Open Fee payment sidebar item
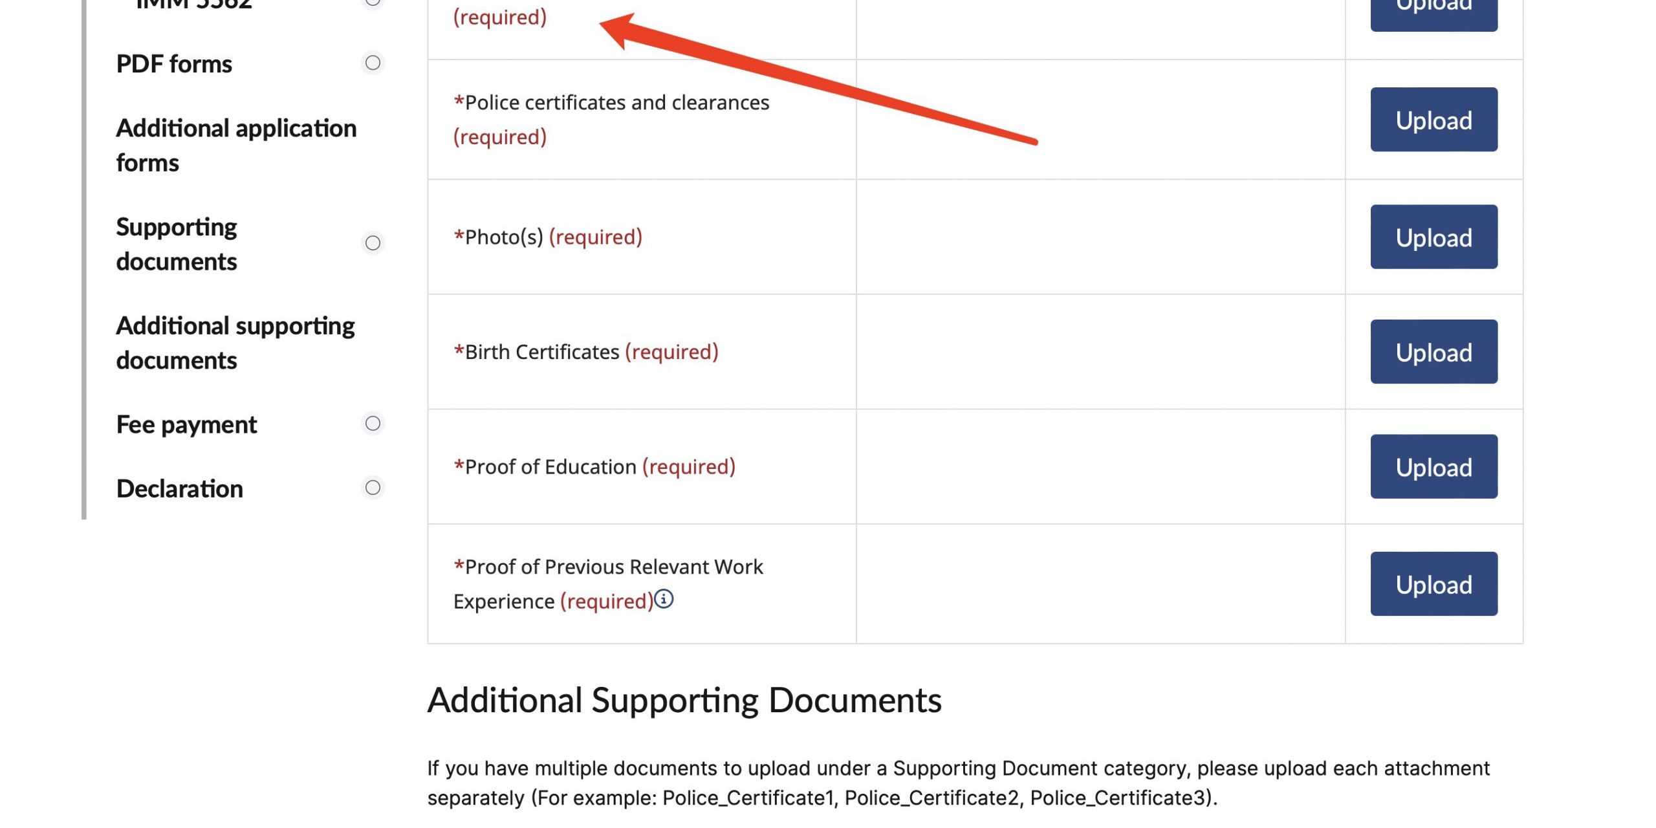This screenshot has width=1656, height=828. [x=186, y=425]
